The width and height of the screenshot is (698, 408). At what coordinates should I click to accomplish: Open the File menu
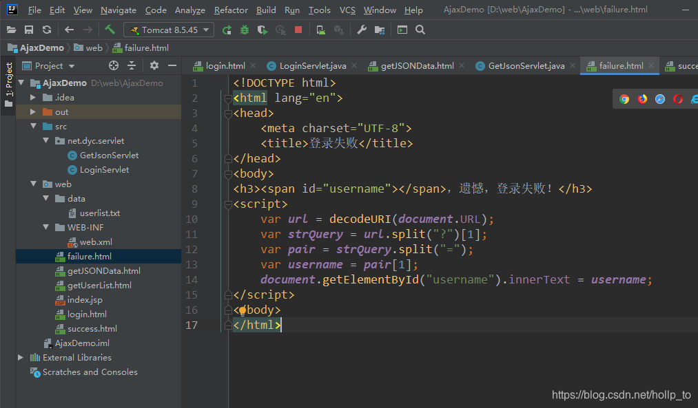[x=34, y=10]
